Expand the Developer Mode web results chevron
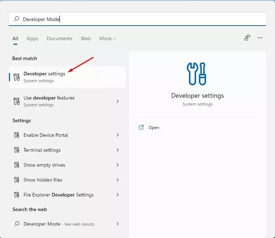 [x=117, y=224]
